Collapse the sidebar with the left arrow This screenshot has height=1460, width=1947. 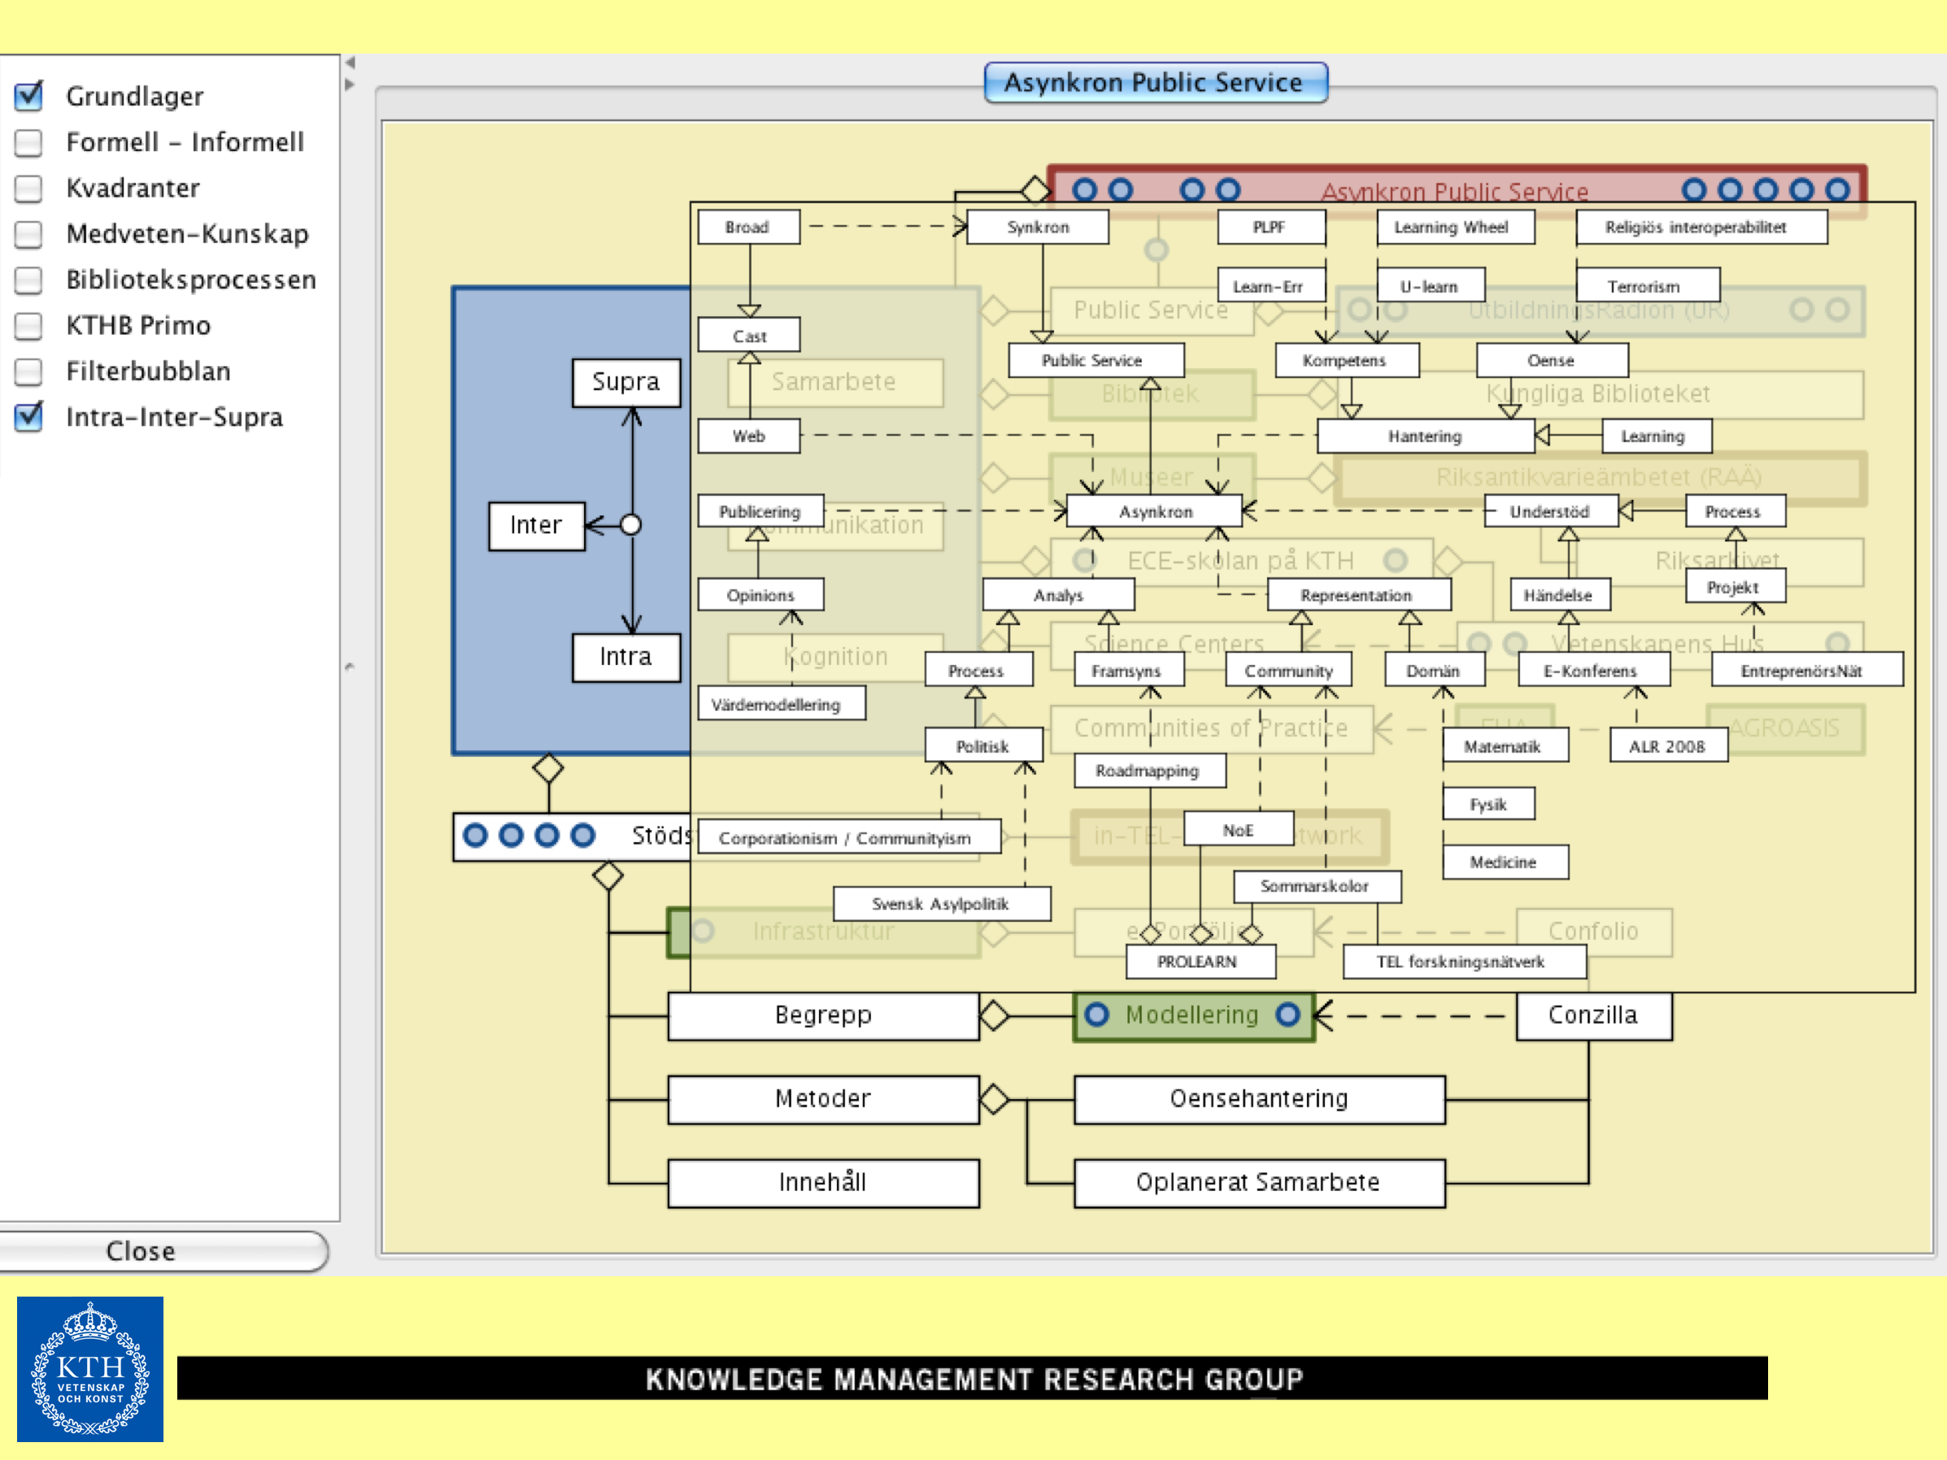point(350,63)
